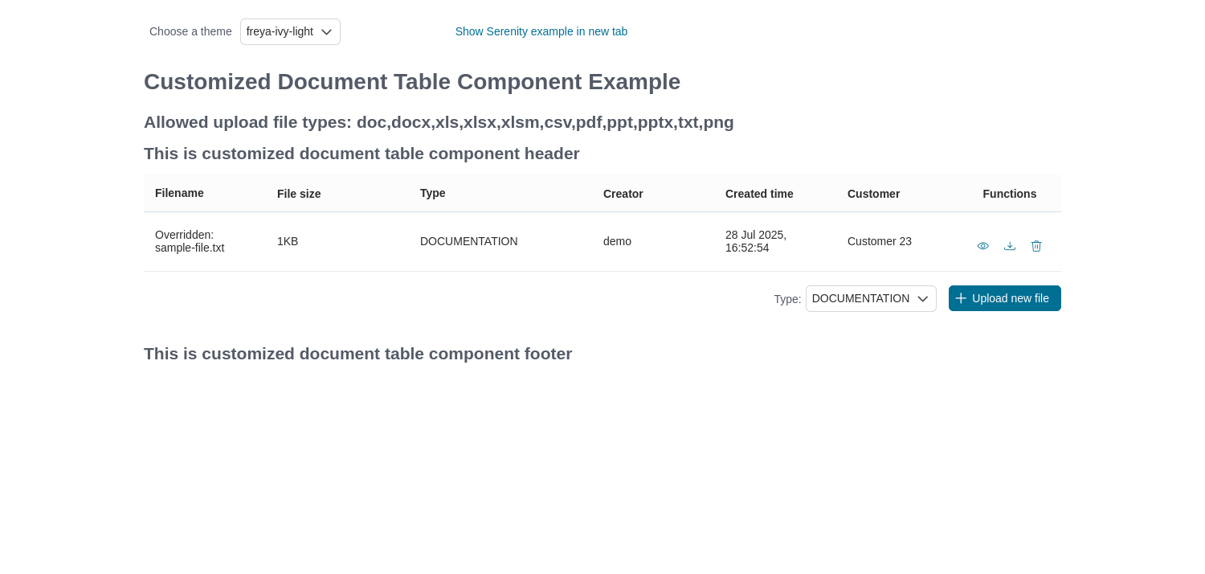Delete sample-file.txt using the trash icon
This screenshot has height=574, width=1205.
(x=1035, y=245)
